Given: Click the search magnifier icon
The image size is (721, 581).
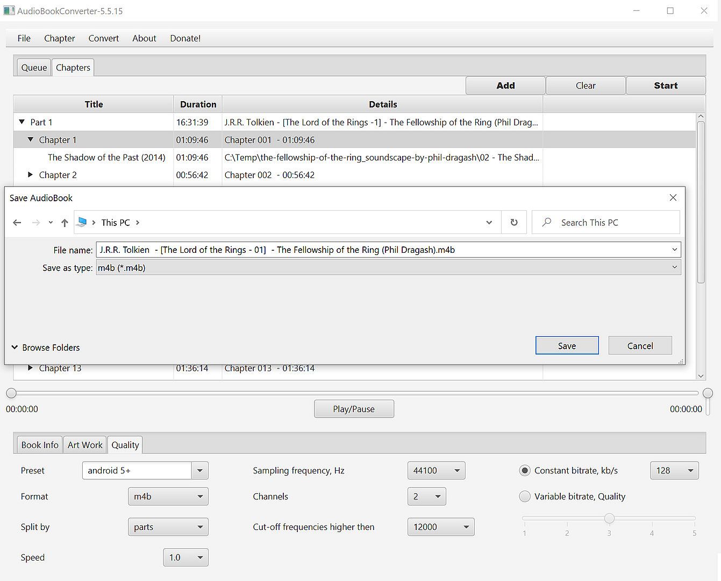Looking at the screenshot, I should (547, 222).
